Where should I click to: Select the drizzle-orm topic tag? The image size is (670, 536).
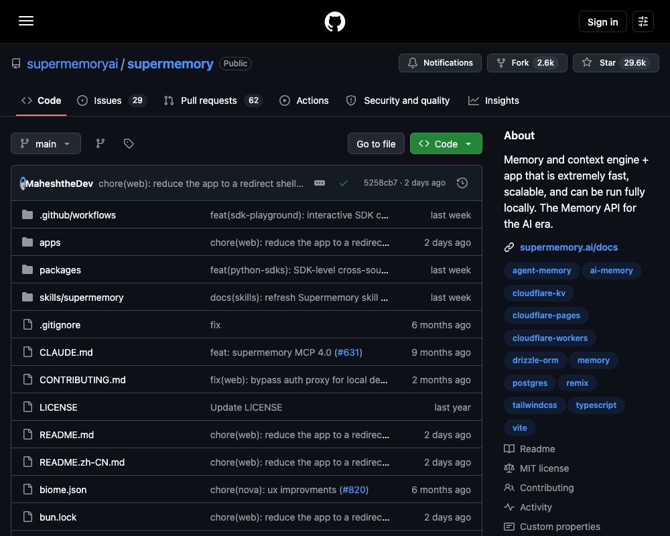tap(535, 360)
